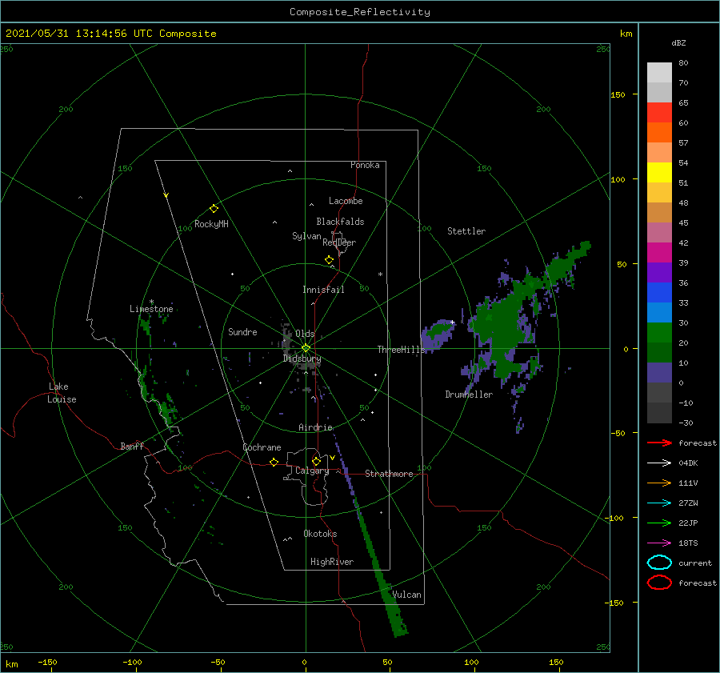Click the Composite_Reflectivity title
Viewport: 720px width, 673px height.
[x=360, y=12]
